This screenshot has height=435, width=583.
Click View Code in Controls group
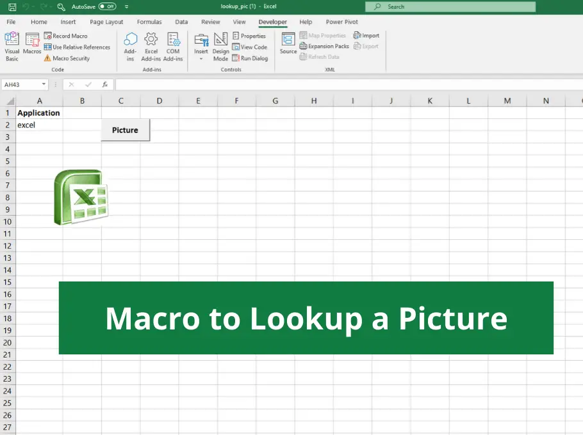click(x=249, y=46)
